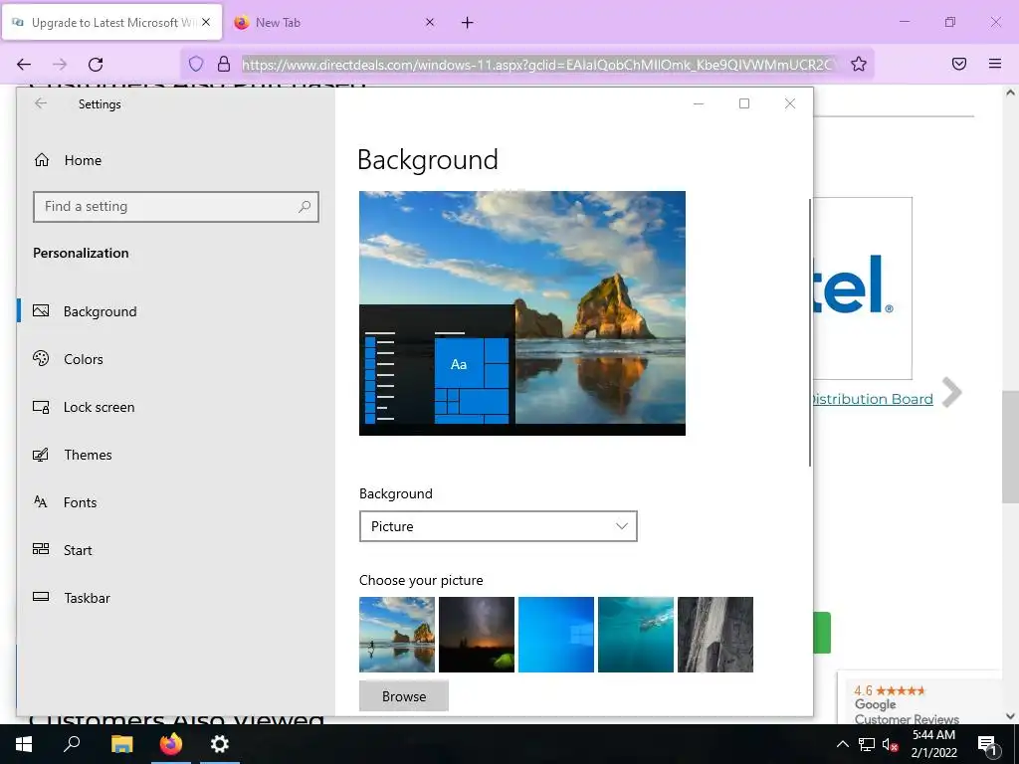Open Windows taskbar search
Screen dimensions: 1019x764
tap(72, 744)
